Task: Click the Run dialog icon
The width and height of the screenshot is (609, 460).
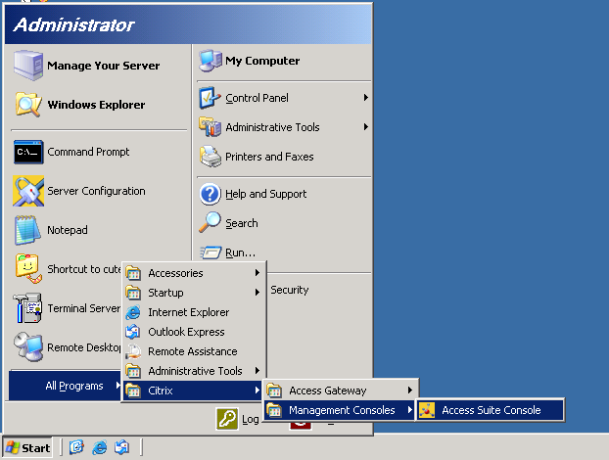Action: point(211,253)
